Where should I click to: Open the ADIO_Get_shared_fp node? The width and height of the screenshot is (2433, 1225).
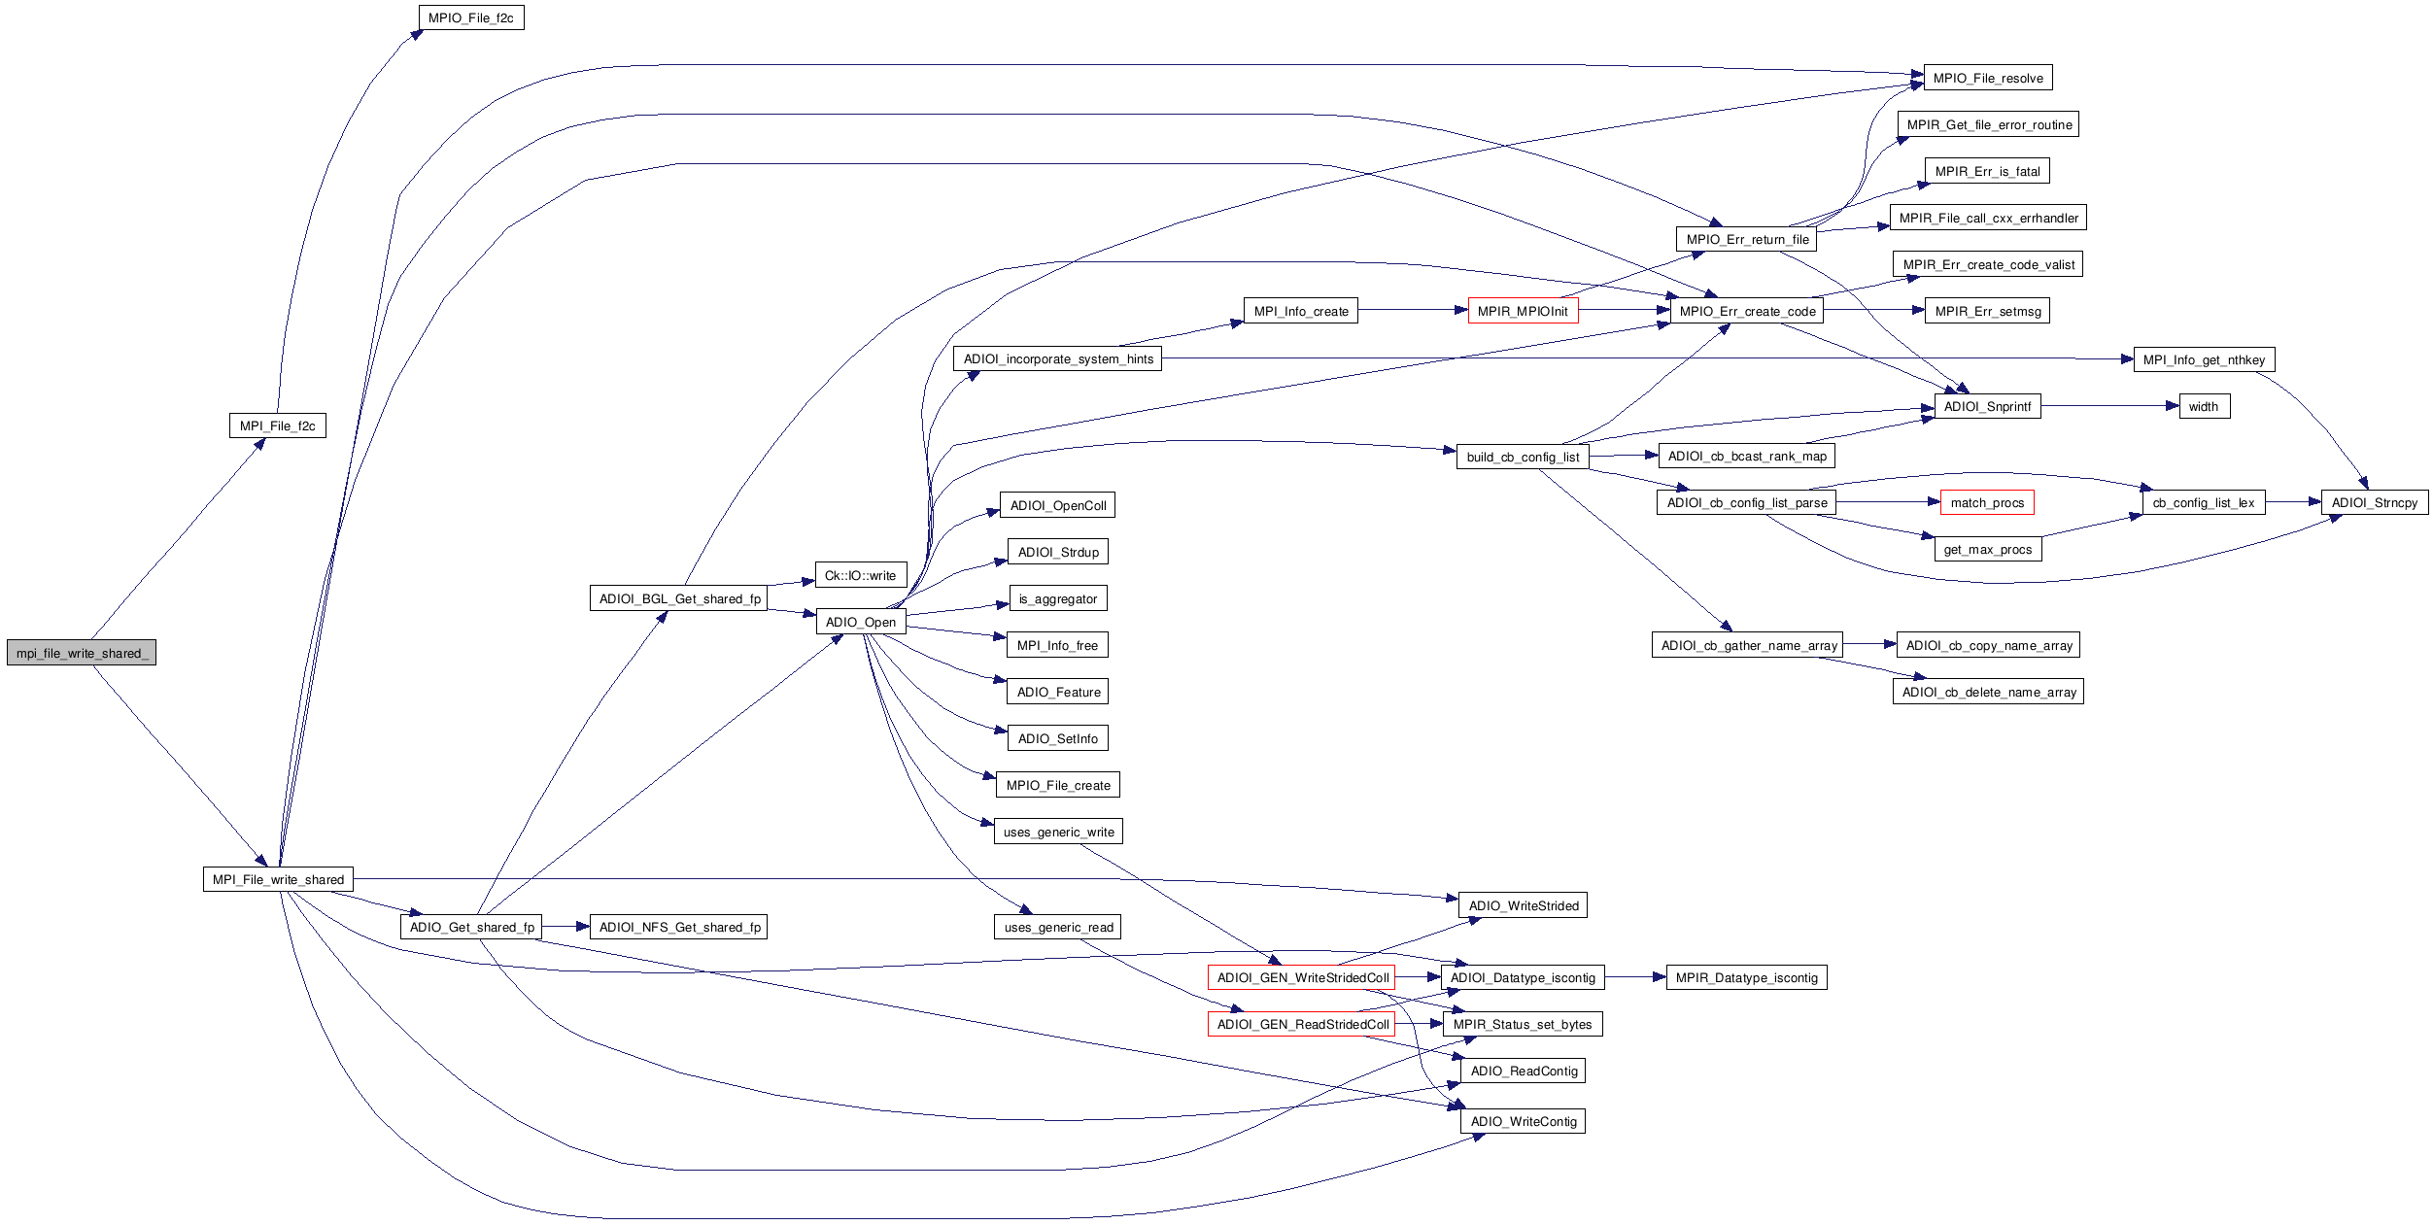click(471, 927)
